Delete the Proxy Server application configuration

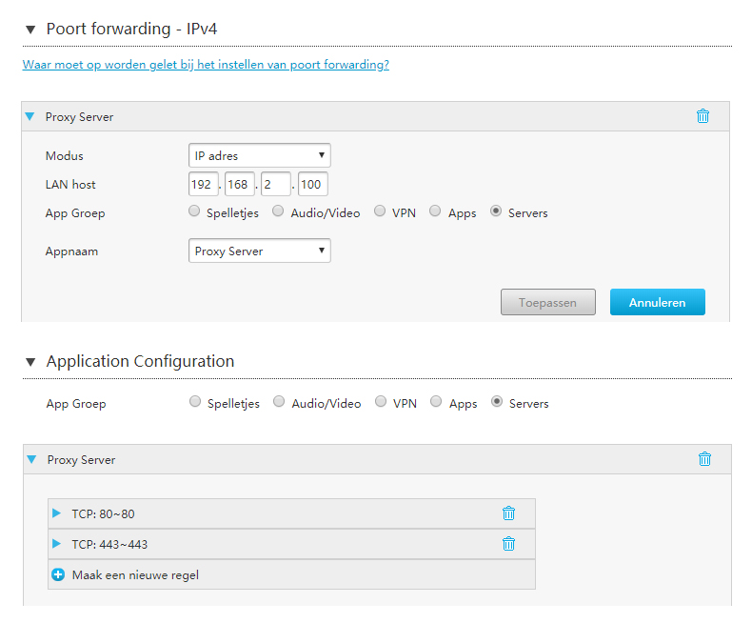[x=704, y=459]
